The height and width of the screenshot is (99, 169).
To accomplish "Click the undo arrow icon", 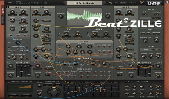I will [x=110, y=3].
